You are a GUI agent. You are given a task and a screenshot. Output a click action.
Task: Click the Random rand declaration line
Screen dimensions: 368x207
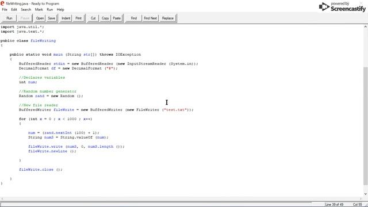pos(51,96)
